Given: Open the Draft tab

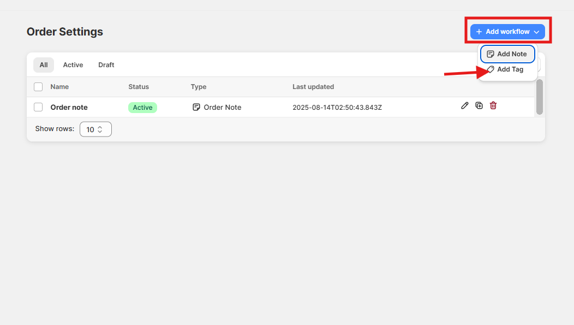Looking at the screenshot, I should 106,65.
